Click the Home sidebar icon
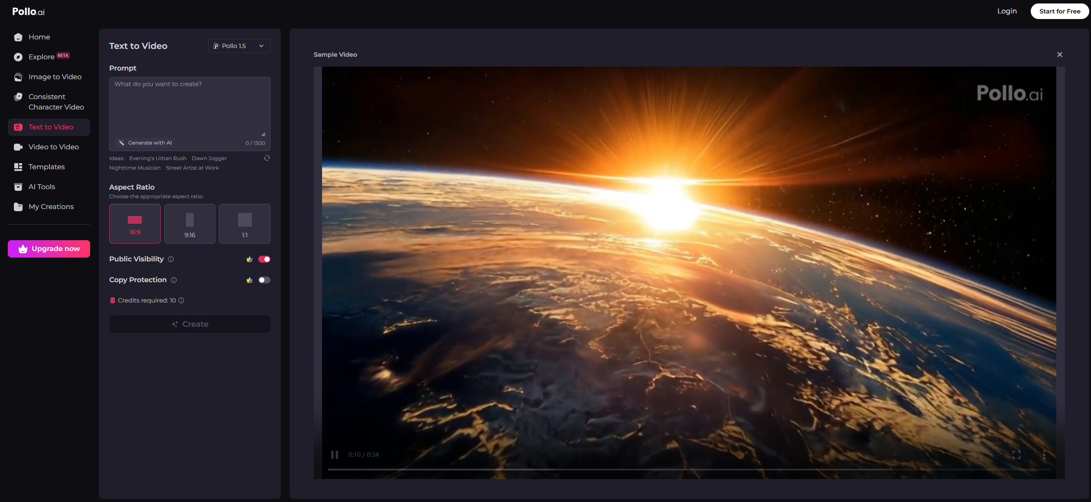The image size is (1091, 502). coord(18,37)
